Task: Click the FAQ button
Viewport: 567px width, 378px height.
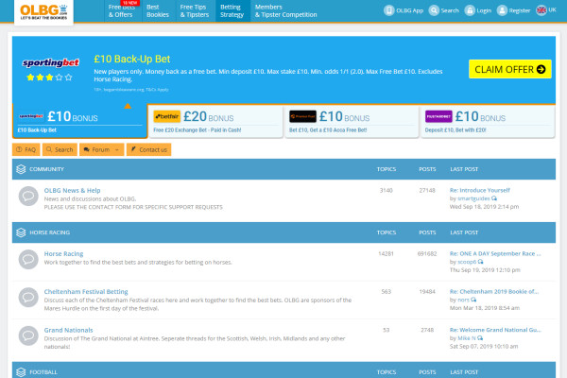Action: [25, 149]
